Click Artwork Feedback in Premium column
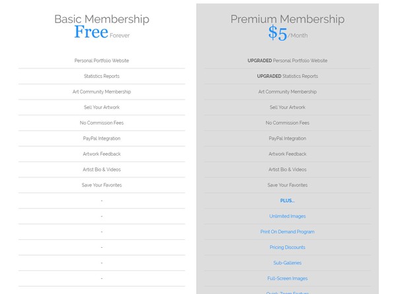 (287, 154)
